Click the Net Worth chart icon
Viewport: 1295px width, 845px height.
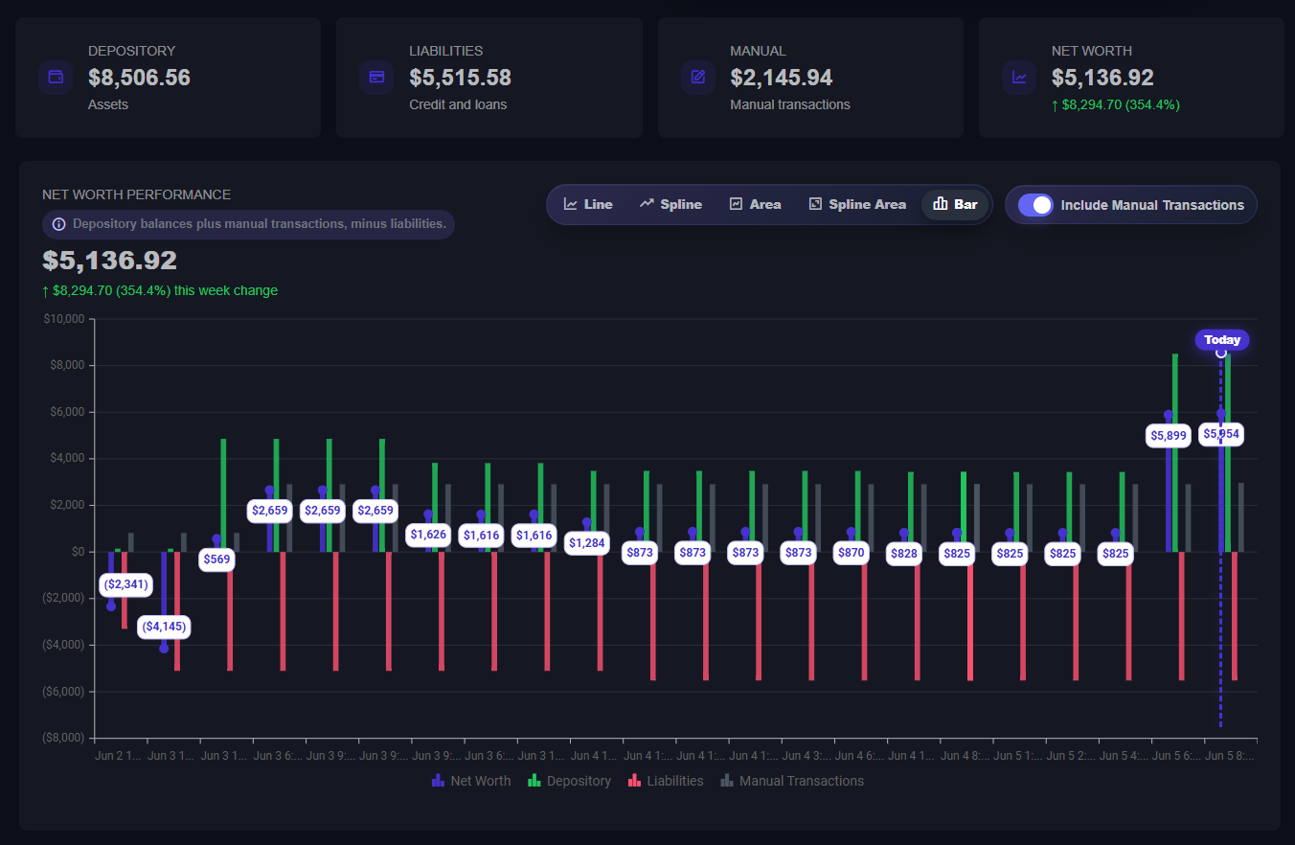tap(1019, 78)
